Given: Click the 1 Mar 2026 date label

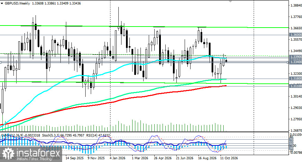Looking at the screenshot, I should pos(140,158).
